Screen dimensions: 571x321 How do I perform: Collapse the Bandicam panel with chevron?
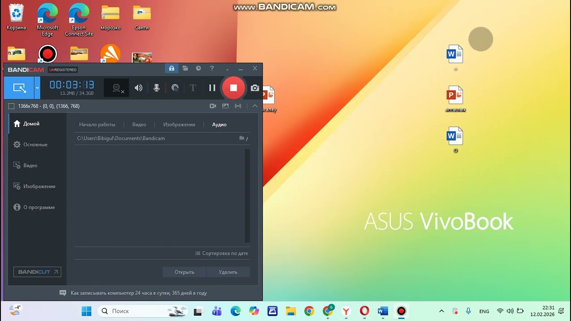(x=255, y=106)
